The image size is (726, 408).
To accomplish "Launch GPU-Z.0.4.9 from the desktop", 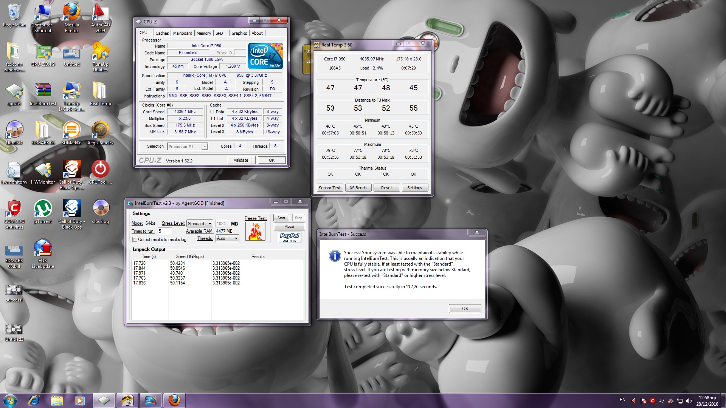I will 43,54.
